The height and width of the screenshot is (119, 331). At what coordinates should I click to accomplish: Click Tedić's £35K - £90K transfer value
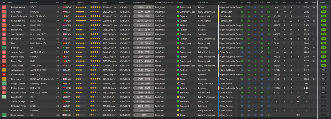[144, 106]
